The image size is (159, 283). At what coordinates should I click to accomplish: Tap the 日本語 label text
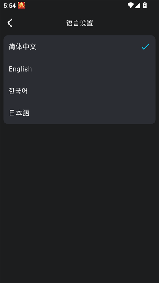click(x=19, y=113)
